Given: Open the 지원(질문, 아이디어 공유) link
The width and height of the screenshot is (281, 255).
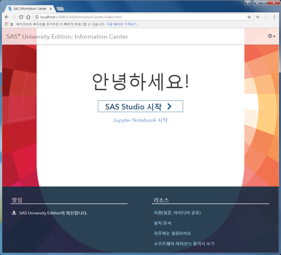Looking at the screenshot, I should (177, 213).
